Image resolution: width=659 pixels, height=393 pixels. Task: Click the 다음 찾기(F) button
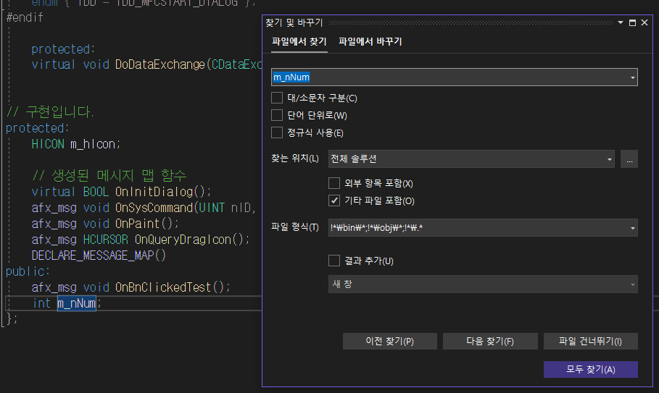pos(490,342)
